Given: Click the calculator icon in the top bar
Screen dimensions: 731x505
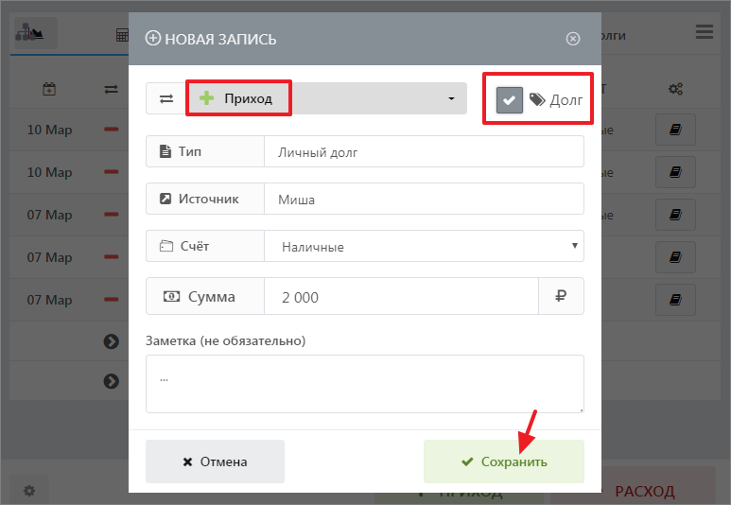Looking at the screenshot, I should point(122,36).
